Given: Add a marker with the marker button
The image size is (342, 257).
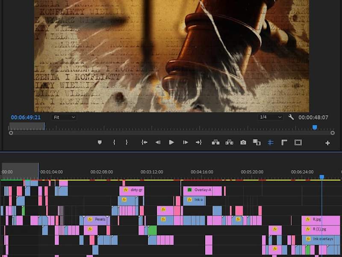Looking at the screenshot, I should (100, 143).
